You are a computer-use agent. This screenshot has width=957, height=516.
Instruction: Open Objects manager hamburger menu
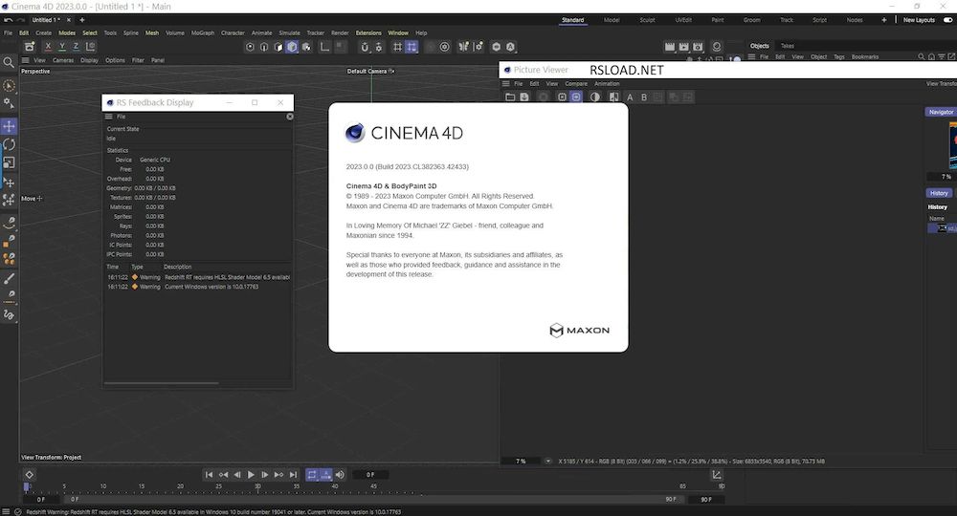tap(752, 56)
